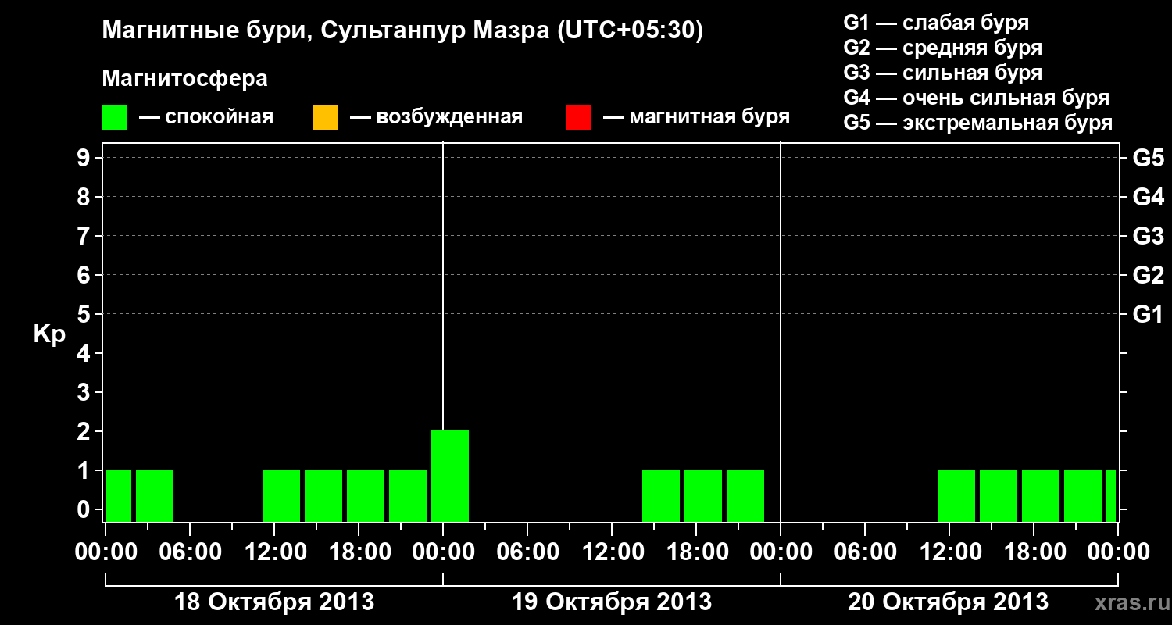The width and height of the screenshot is (1172, 625).
Task: Click the orange 'возбужденная' legend swatch
Action: pyautogui.click(x=325, y=118)
